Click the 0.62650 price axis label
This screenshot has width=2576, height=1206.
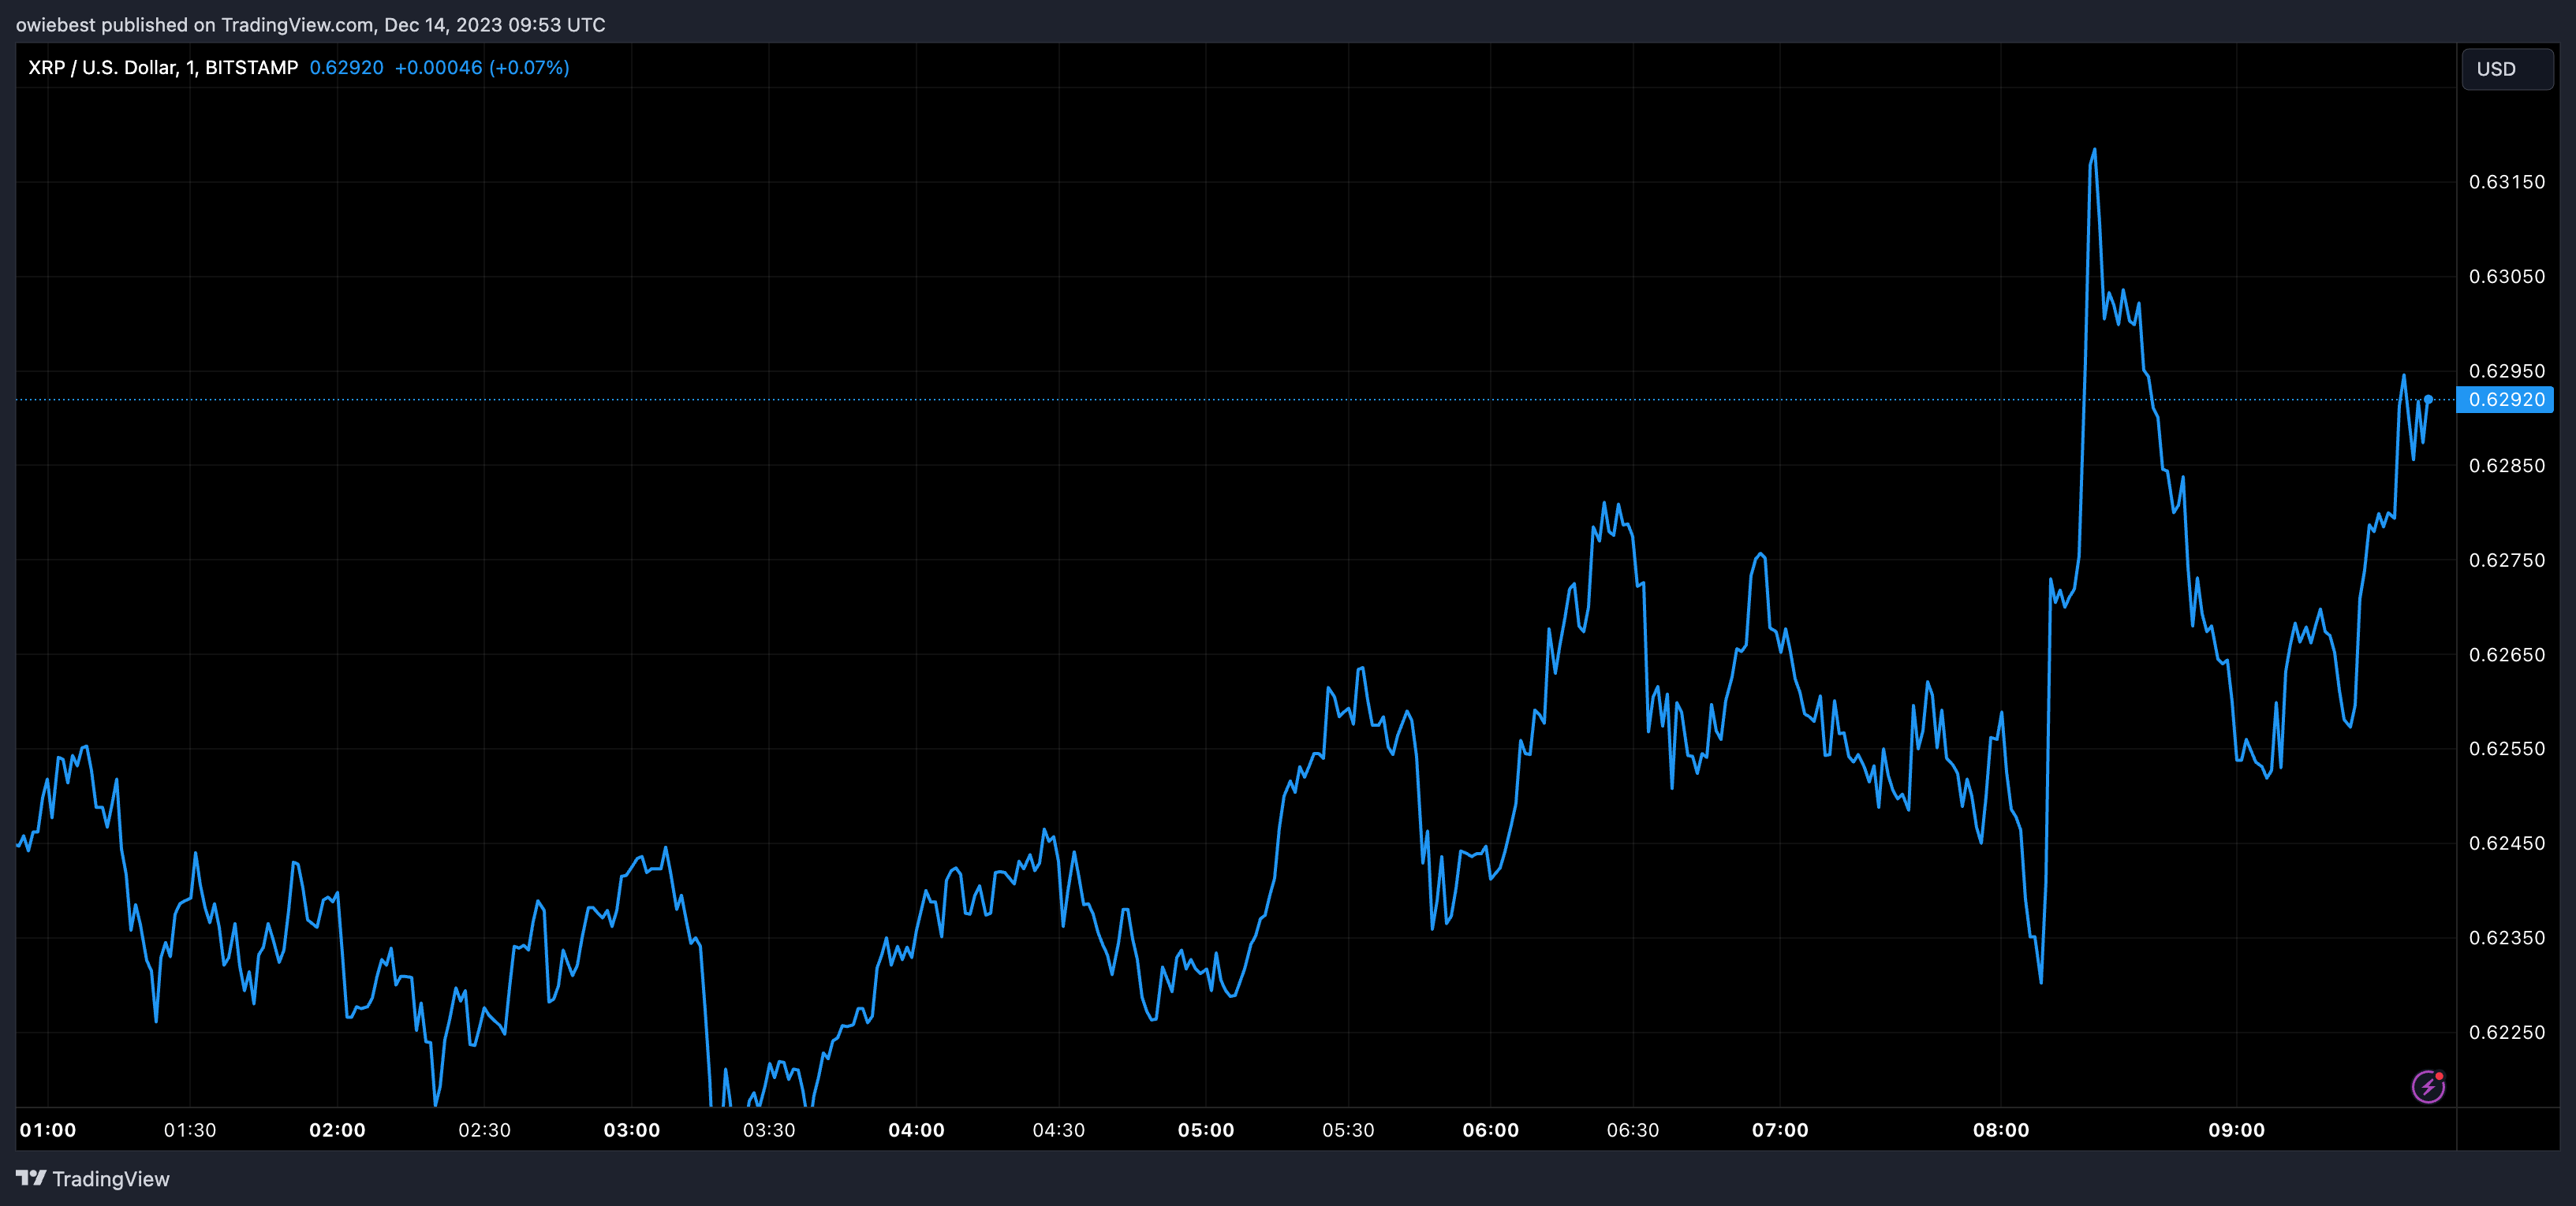tap(2507, 654)
